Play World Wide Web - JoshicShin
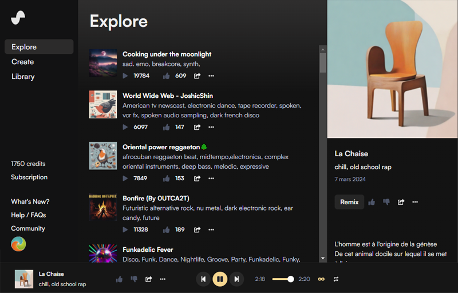The image size is (458, 293). coord(125,127)
